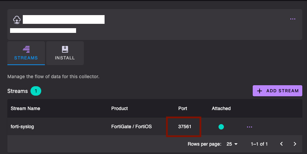
Task: Open the collector options three-dot menu
Action: tap(293, 19)
